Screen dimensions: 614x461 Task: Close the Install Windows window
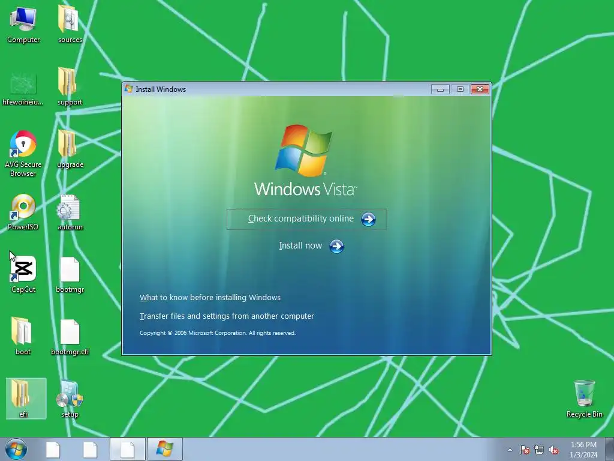coord(480,89)
